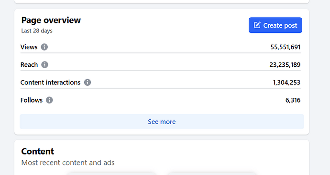Viewport: 330px width, 175px height.
Task: Click the info icon beside Reach
Action: 44,65
